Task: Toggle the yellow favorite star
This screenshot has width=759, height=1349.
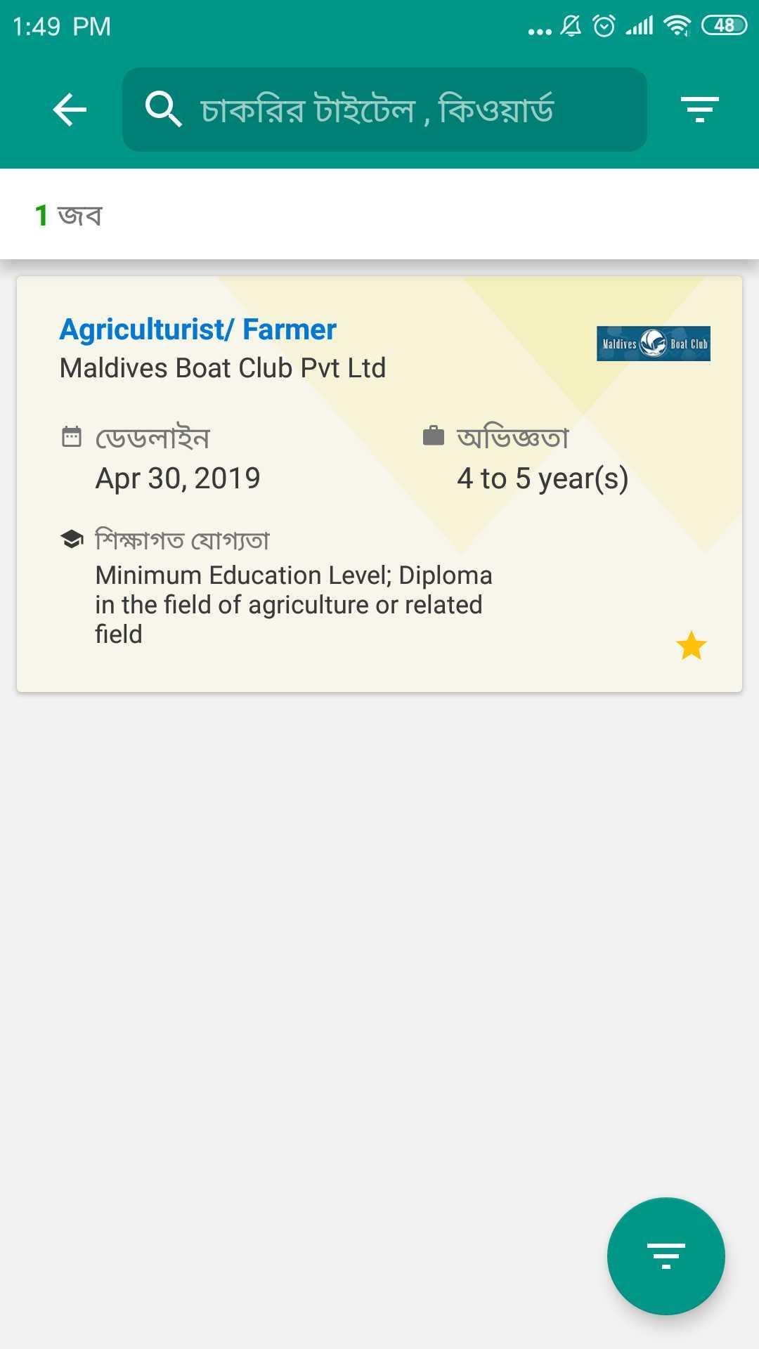Action: [692, 646]
